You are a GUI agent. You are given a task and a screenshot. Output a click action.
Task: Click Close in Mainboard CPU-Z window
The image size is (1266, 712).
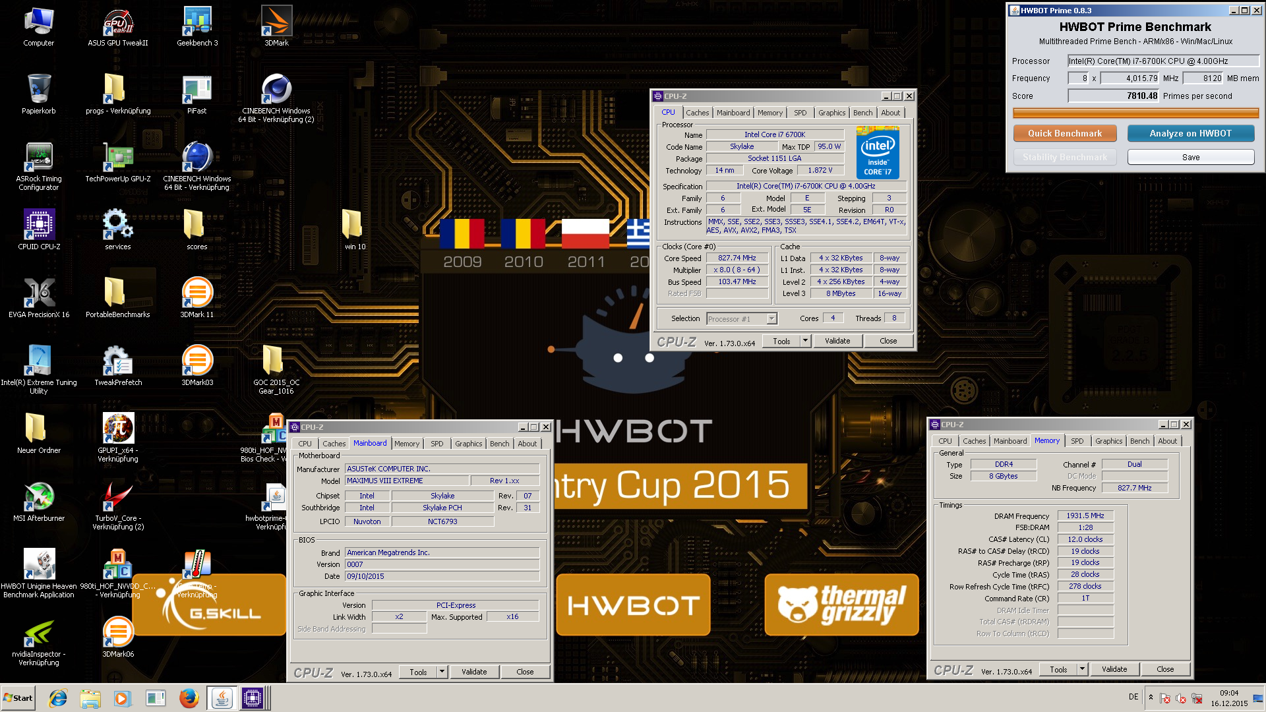[525, 672]
